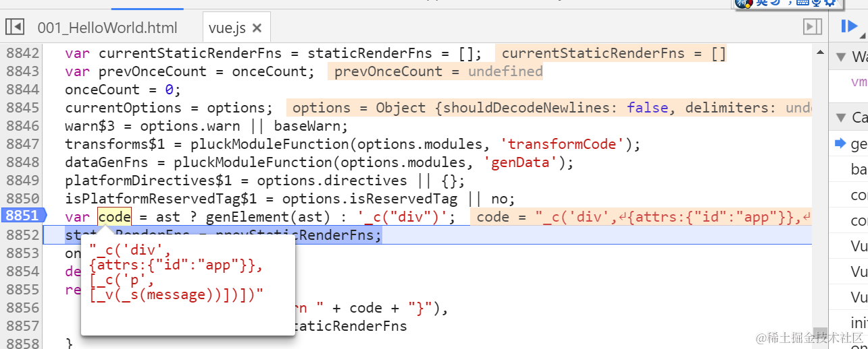The width and height of the screenshot is (868, 349).
Task: Click the 'genData' string on line 8848
Action: [520, 162]
